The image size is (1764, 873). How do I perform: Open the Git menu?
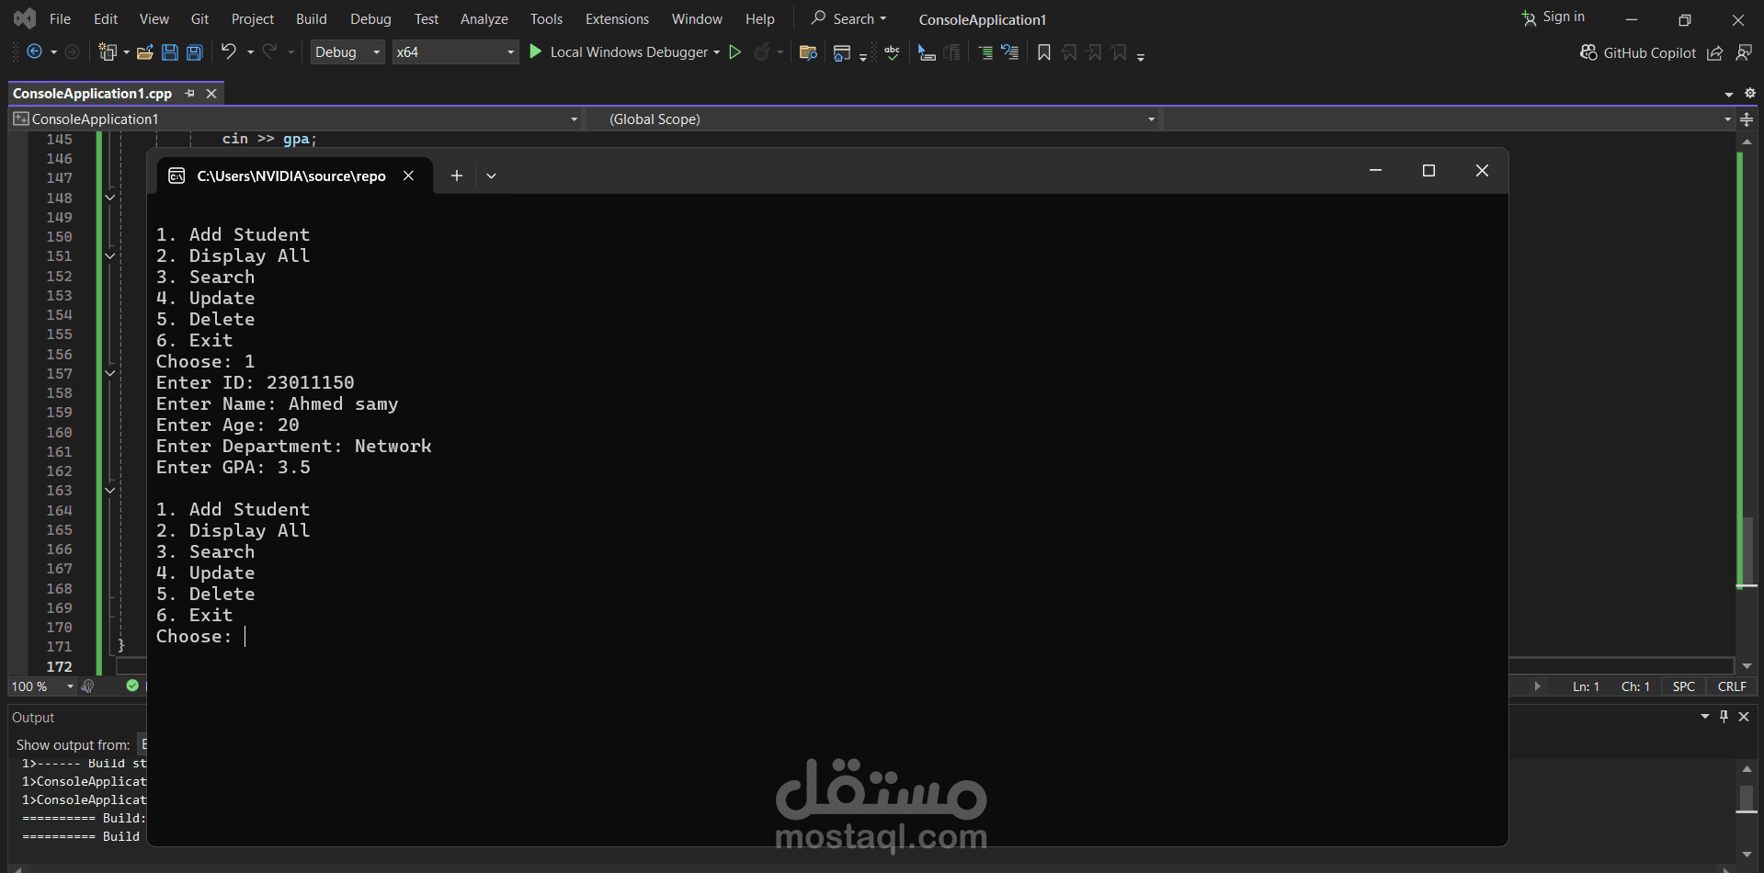[199, 18]
